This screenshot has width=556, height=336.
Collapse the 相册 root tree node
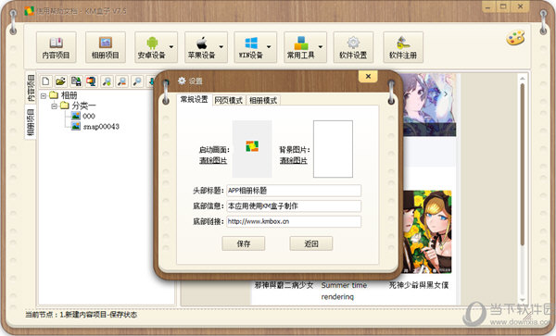[44, 95]
